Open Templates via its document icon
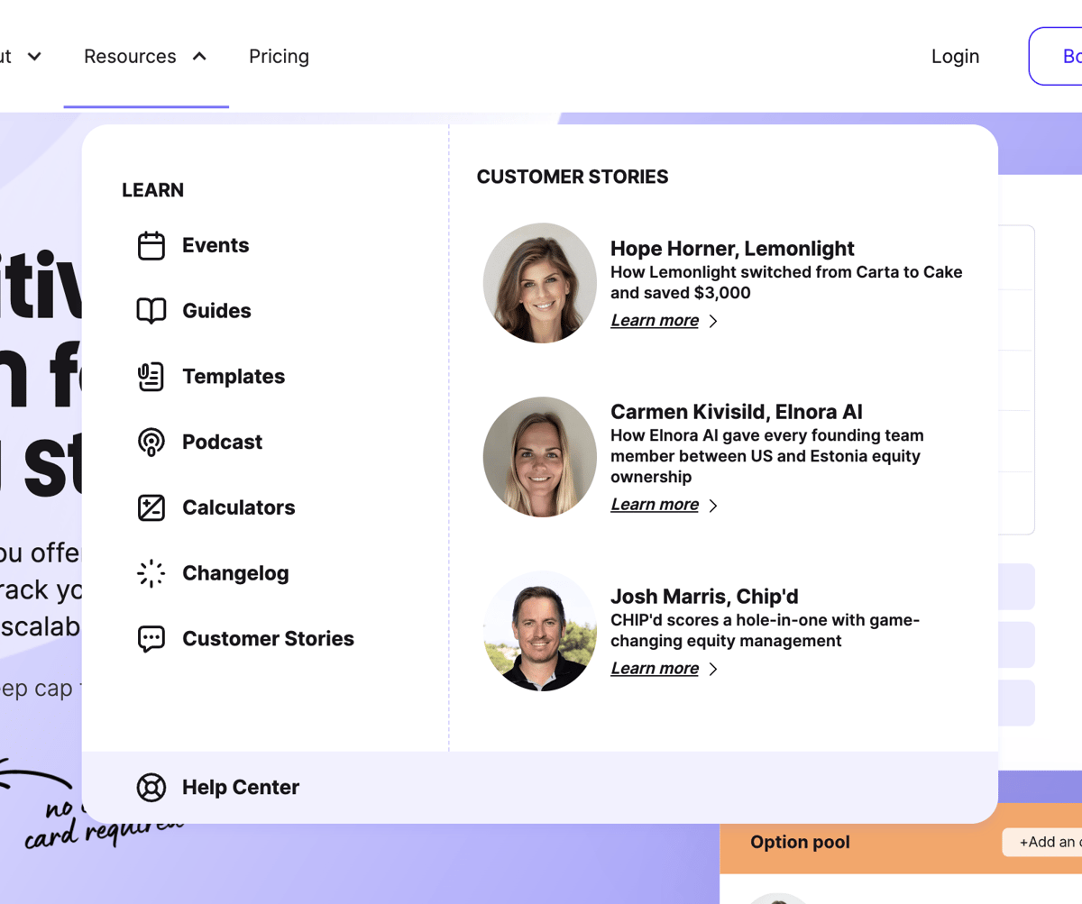The height and width of the screenshot is (904, 1082). click(151, 376)
